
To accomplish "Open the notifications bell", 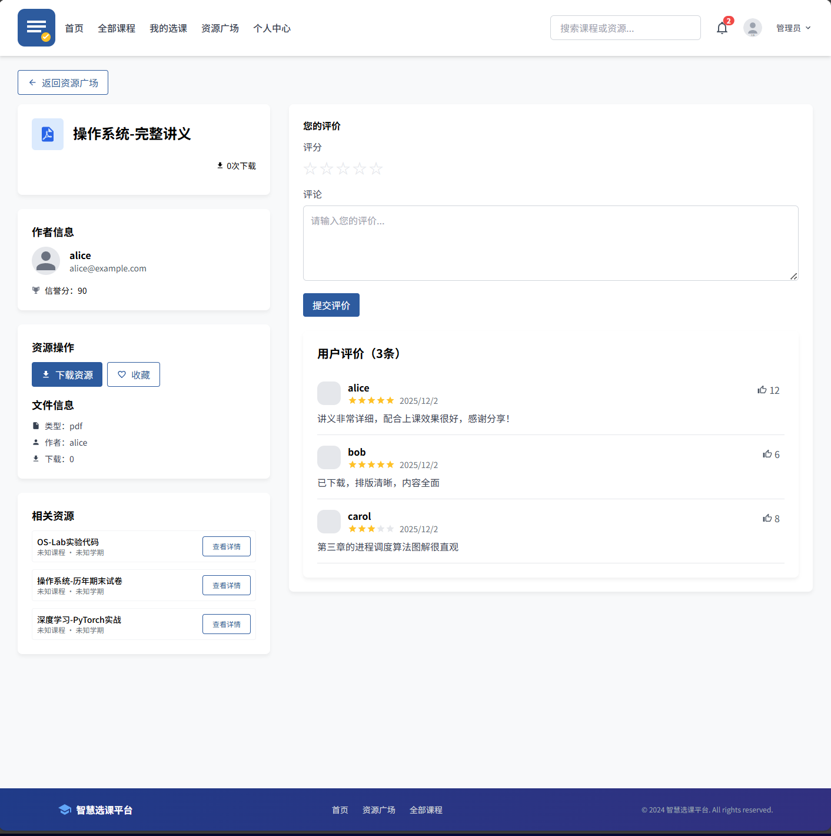I will pyautogui.click(x=722, y=28).
